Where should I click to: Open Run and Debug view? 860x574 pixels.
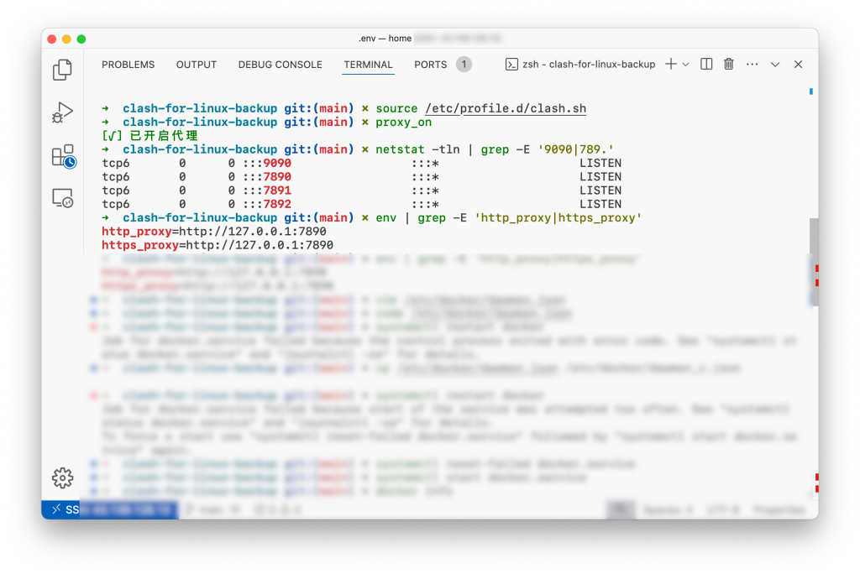(62, 112)
